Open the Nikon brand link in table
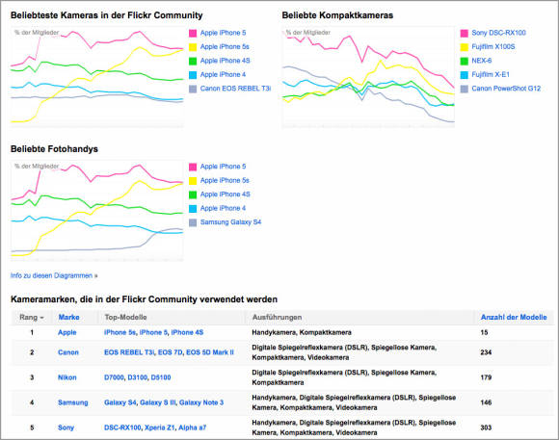 (67, 377)
